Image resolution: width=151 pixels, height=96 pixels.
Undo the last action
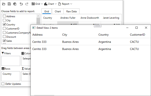[21, 4]
